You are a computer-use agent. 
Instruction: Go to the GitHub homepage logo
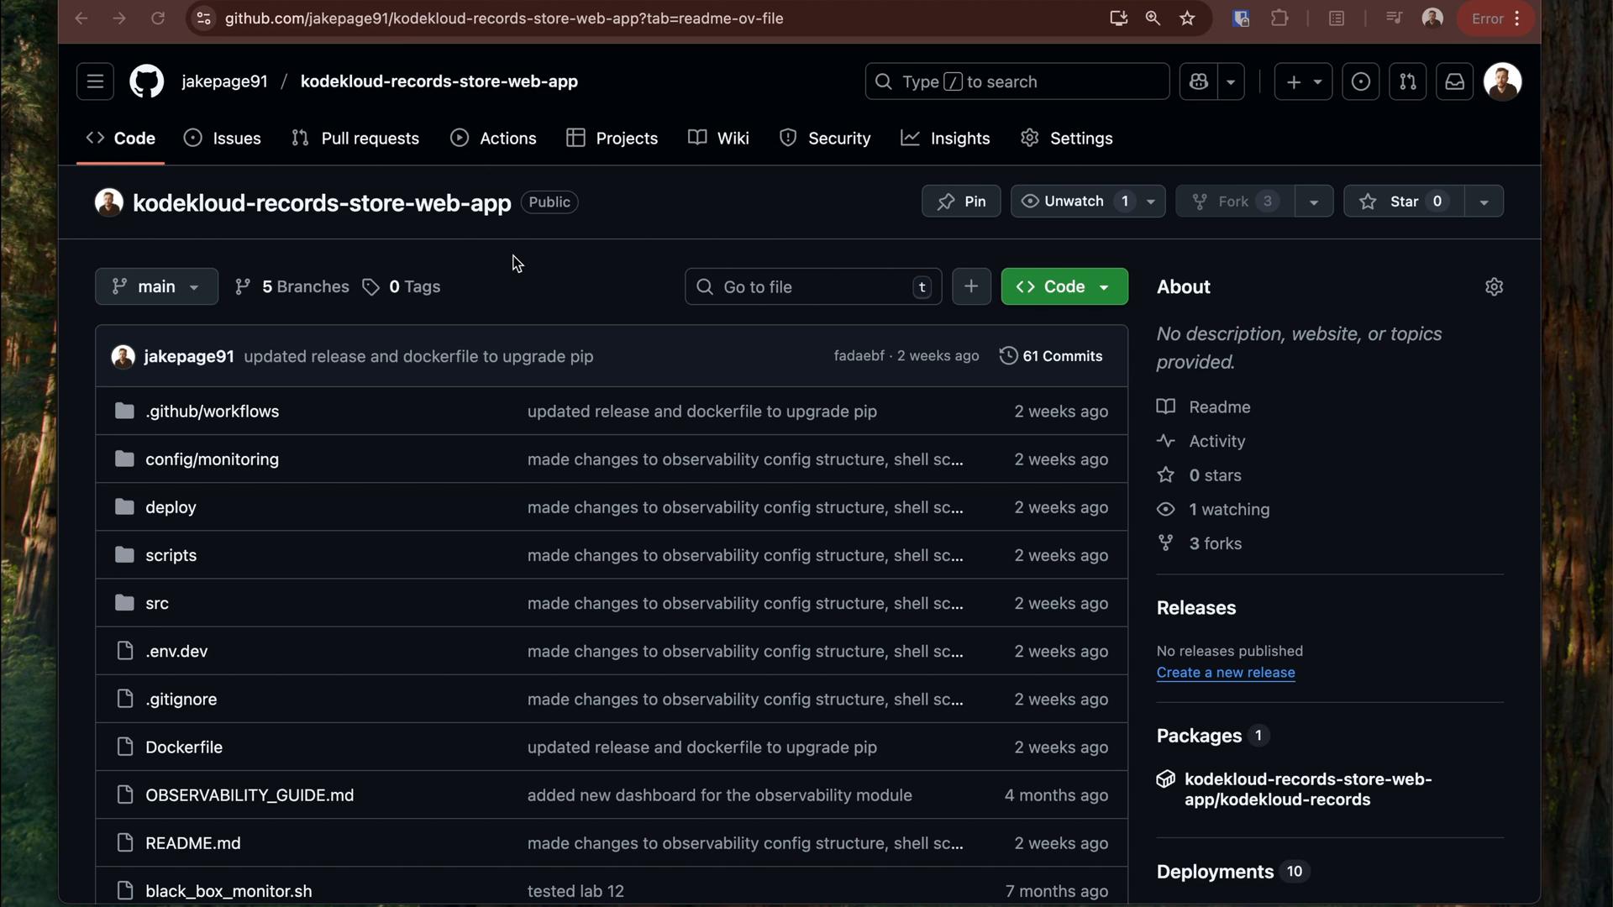pos(147,81)
